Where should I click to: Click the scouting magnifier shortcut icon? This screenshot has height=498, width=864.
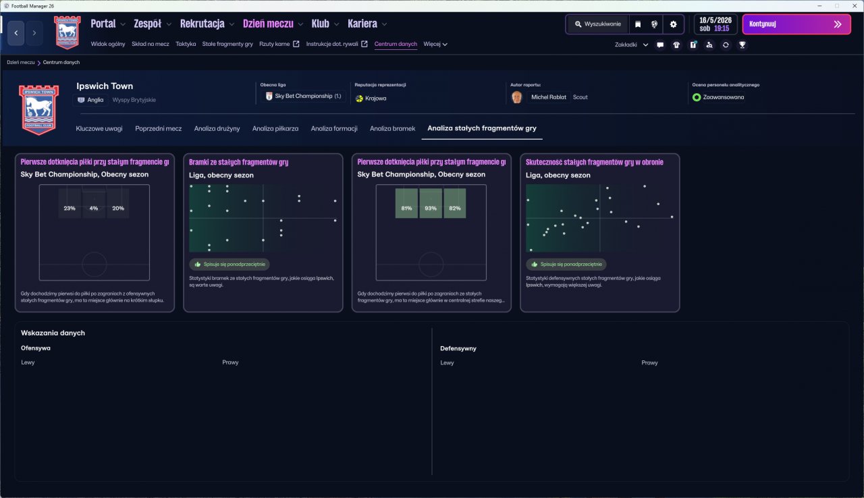(x=709, y=45)
